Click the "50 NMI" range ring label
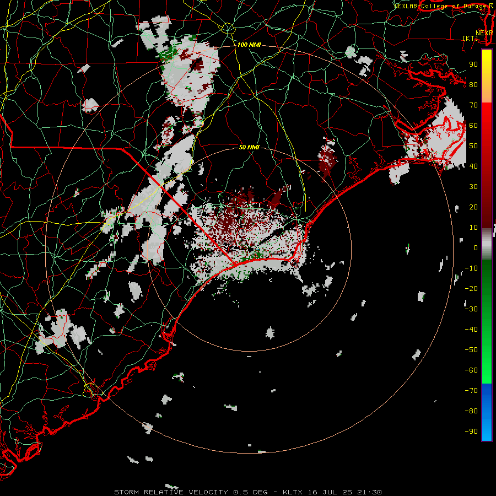This screenshot has height=496, width=496. 249,147
